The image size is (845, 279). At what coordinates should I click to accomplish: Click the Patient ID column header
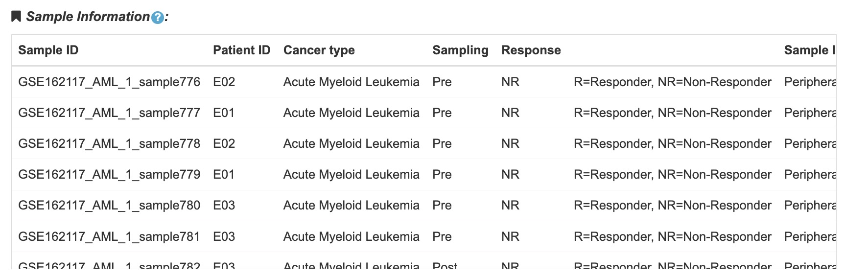click(x=241, y=50)
